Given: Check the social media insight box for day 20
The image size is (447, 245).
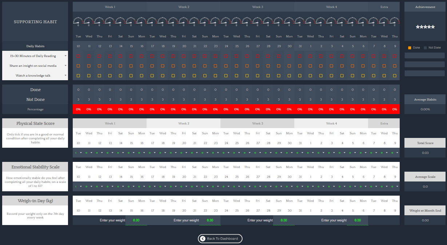Looking at the screenshot, I should coord(184,66).
